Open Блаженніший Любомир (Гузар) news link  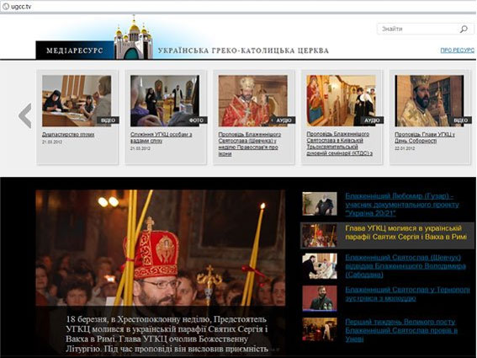[x=402, y=205]
